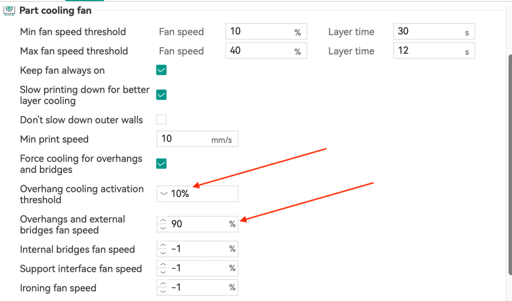Click down arrow for internal bridges fan speed
This screenshot has height=301, width=512.
(x=163, y=252)
